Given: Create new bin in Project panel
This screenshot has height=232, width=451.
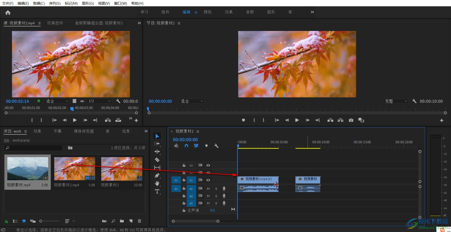Looking at the screenshot, I should pos(122,221).
